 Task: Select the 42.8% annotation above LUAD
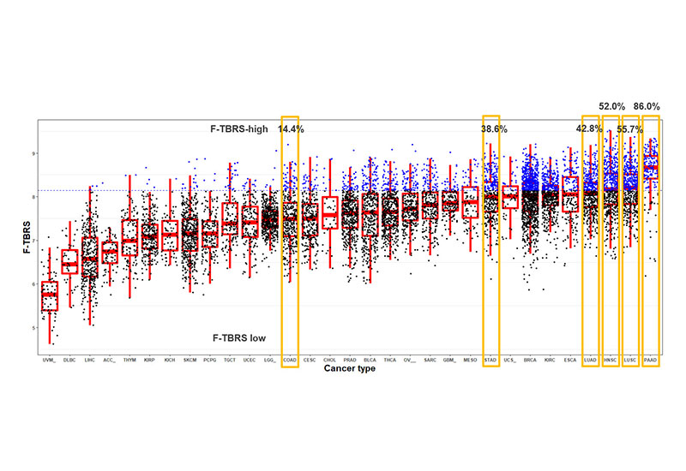pyautogui.click(x=590, y=129)
